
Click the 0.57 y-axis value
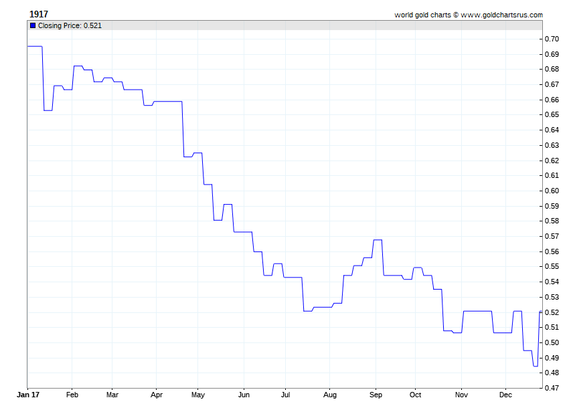(552, 237)
